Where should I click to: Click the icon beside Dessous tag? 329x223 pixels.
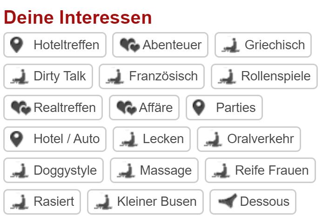click(x=227, y=202)
